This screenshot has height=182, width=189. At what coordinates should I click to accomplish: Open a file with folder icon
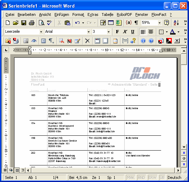point(16,22)
